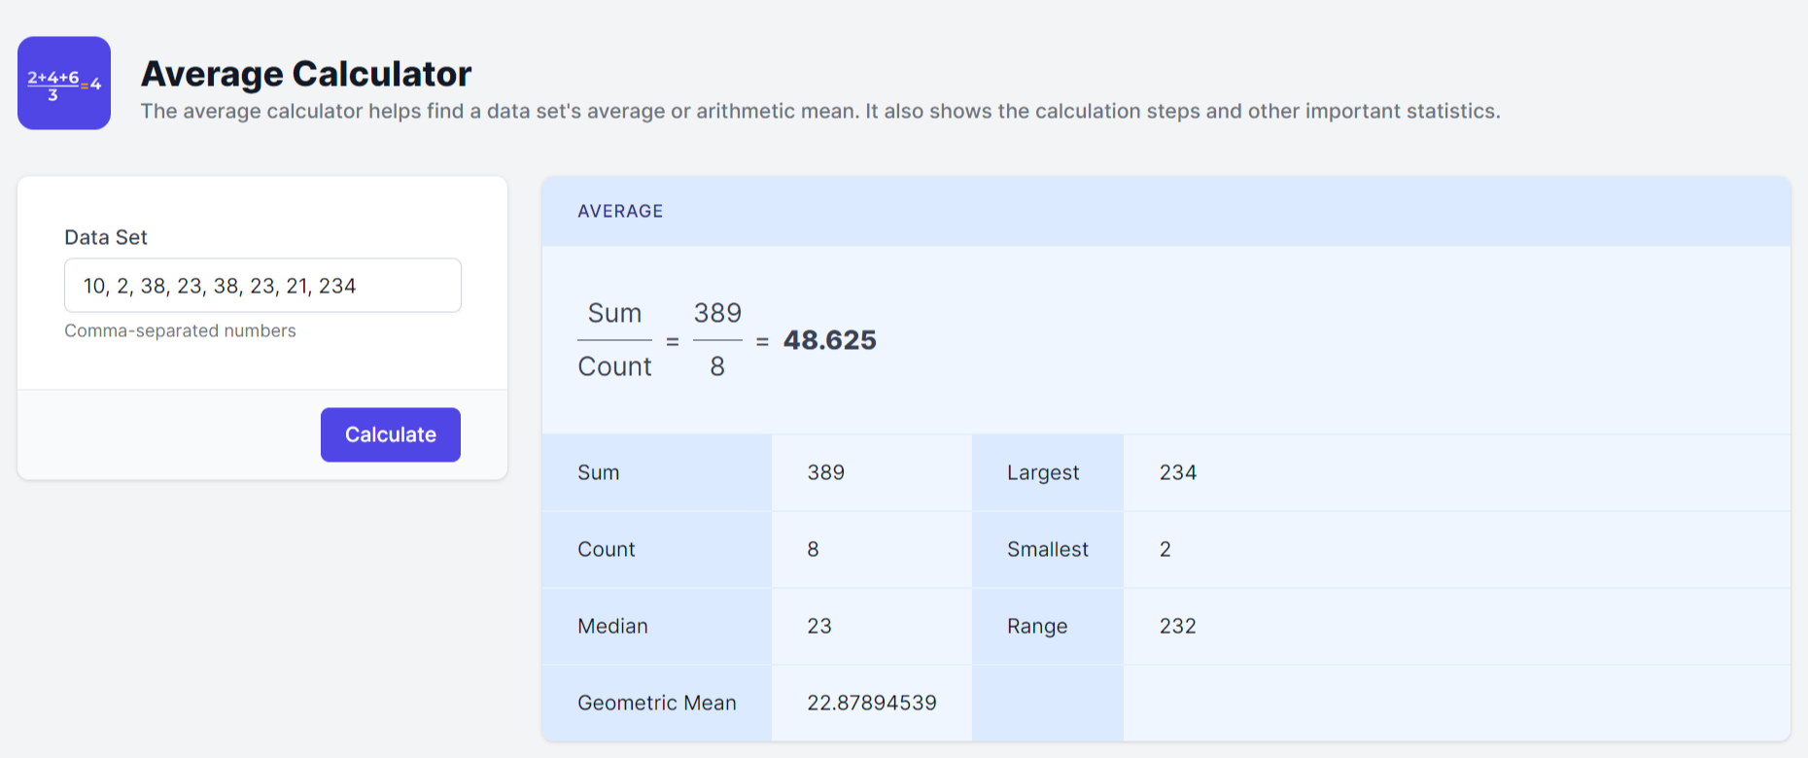Click the Median value 23 cell
The height and width of the screenshot is (758, 1808).
[x=818, y=627]
